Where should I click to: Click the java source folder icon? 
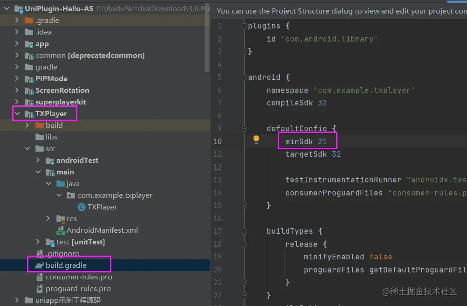coord(61,183)
